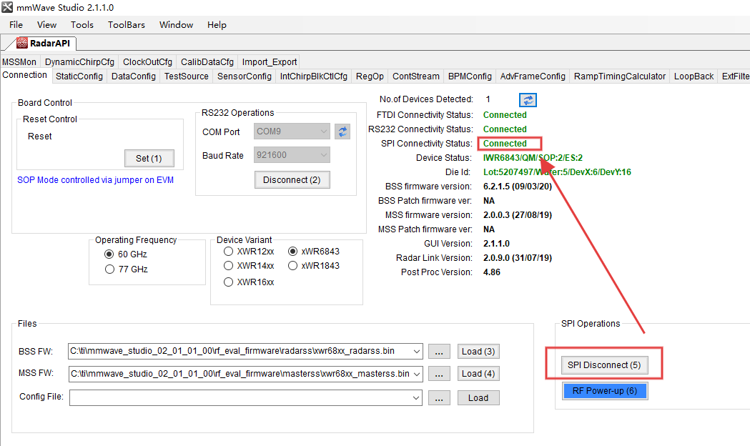The image size is (750, 446).
Task: Click the Die Id Lot:5207497 value
Action: [557, 172]
